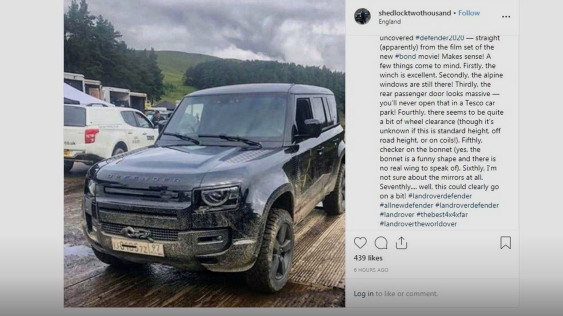Share the post using the share icon

coord(401,243)
